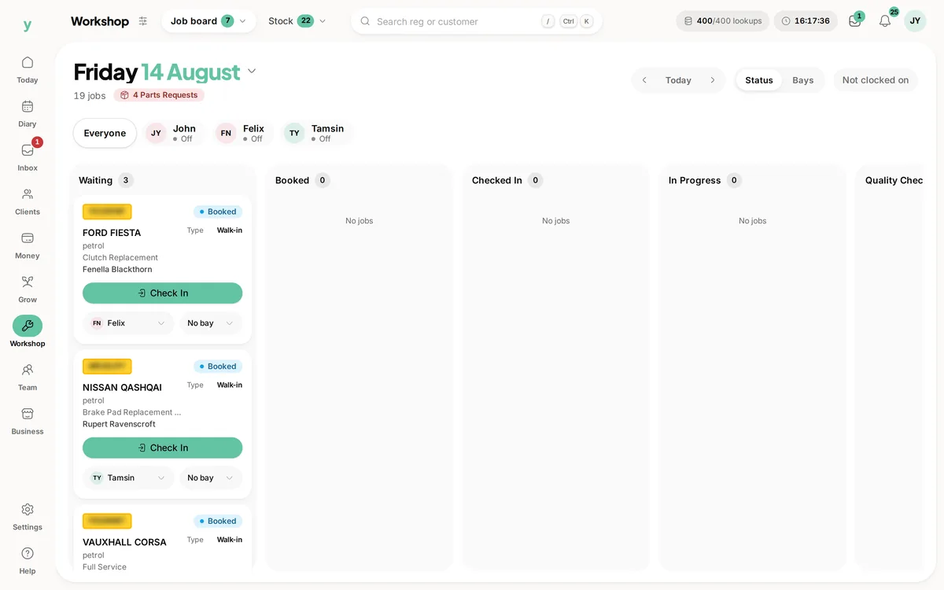
Task: Open the JY user avatar menu
Action: click(x=915, y=21)
